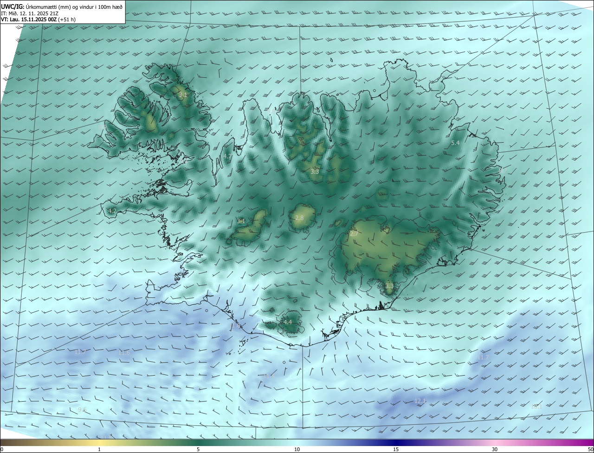This screenshot has height=453, width=594.
Task: Click the legend tick label '10'
Action: click(297, 449)
